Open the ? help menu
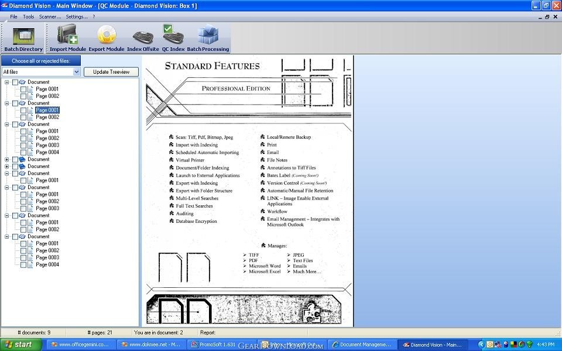The height and width of the screenshot is (351, 562). tap(94, 17)
